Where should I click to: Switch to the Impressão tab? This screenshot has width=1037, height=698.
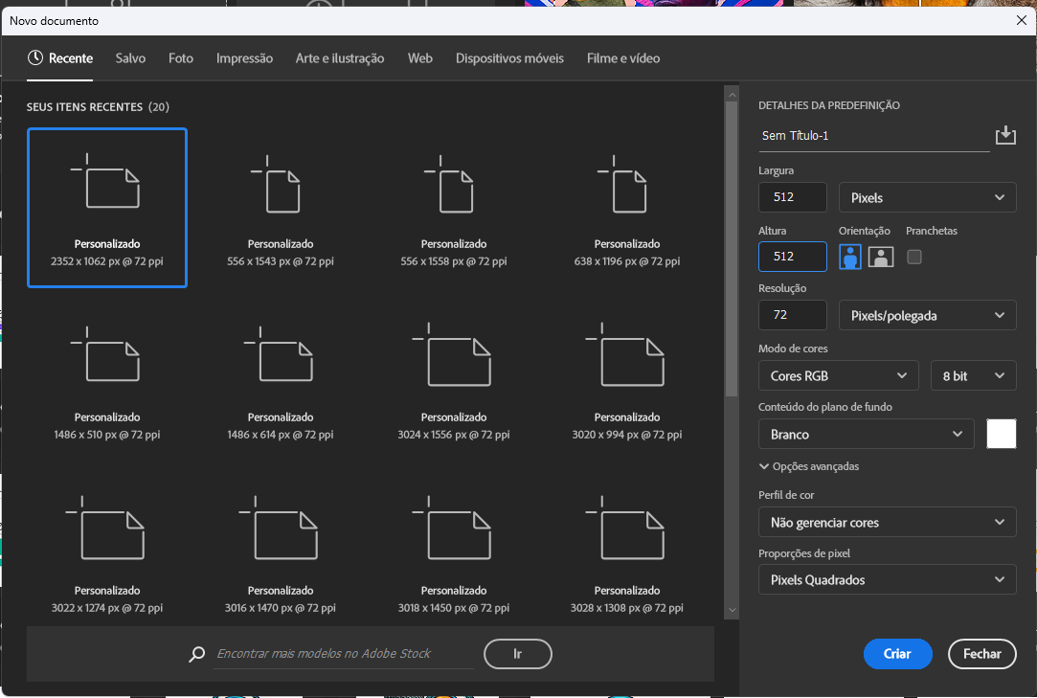pos(244,58)
